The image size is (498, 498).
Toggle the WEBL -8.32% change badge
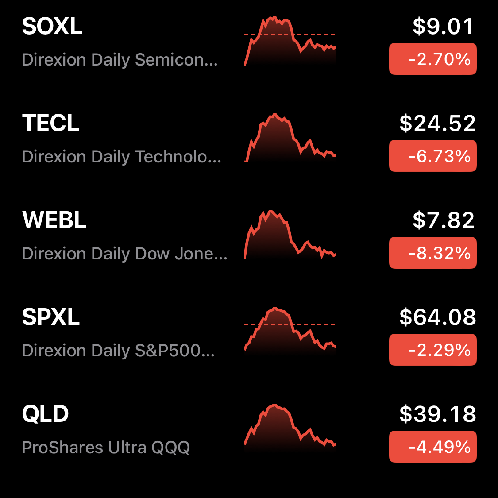(432, 253)
